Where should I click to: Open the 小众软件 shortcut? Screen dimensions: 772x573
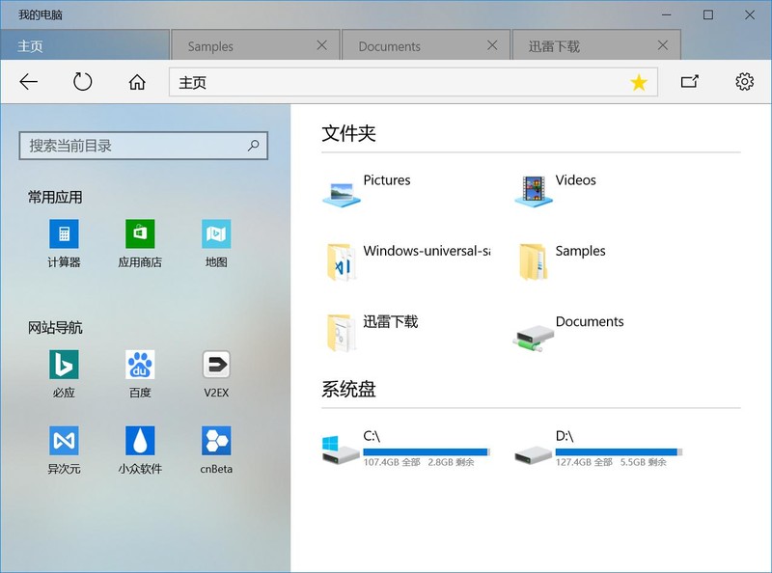(x=139, y=440)
